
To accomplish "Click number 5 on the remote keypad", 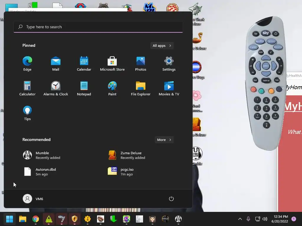I will coord(266,108).
